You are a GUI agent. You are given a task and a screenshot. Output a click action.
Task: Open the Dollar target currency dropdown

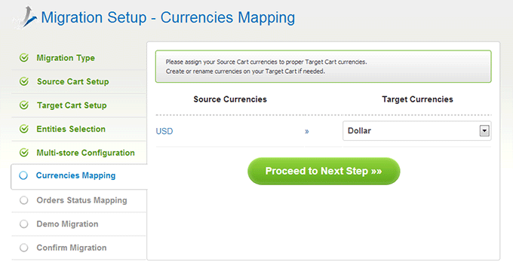tap(416, 131)
